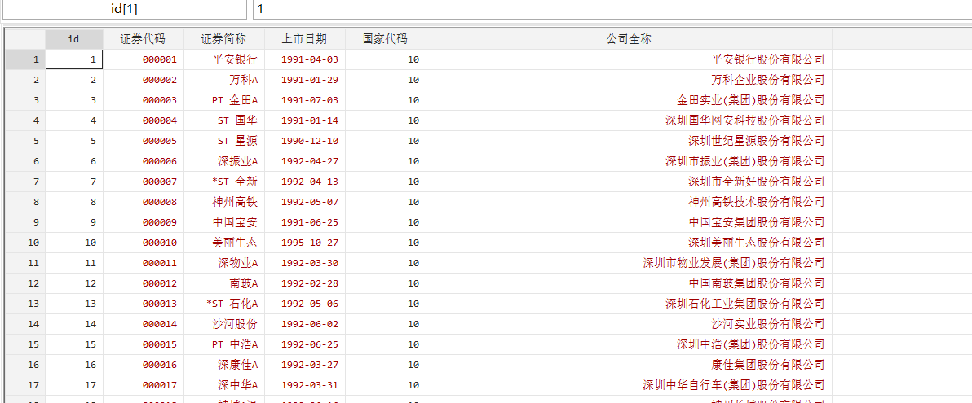Click the PT 金田A cell
972x403 pixels.
[223, 100]
